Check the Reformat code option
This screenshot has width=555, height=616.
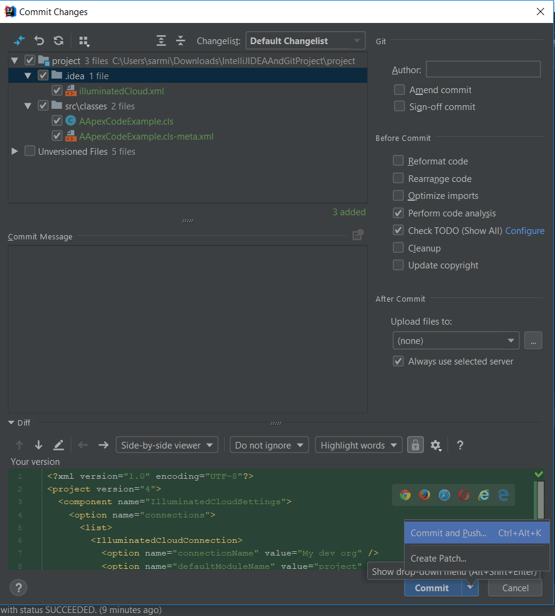[x=399, y=161]
